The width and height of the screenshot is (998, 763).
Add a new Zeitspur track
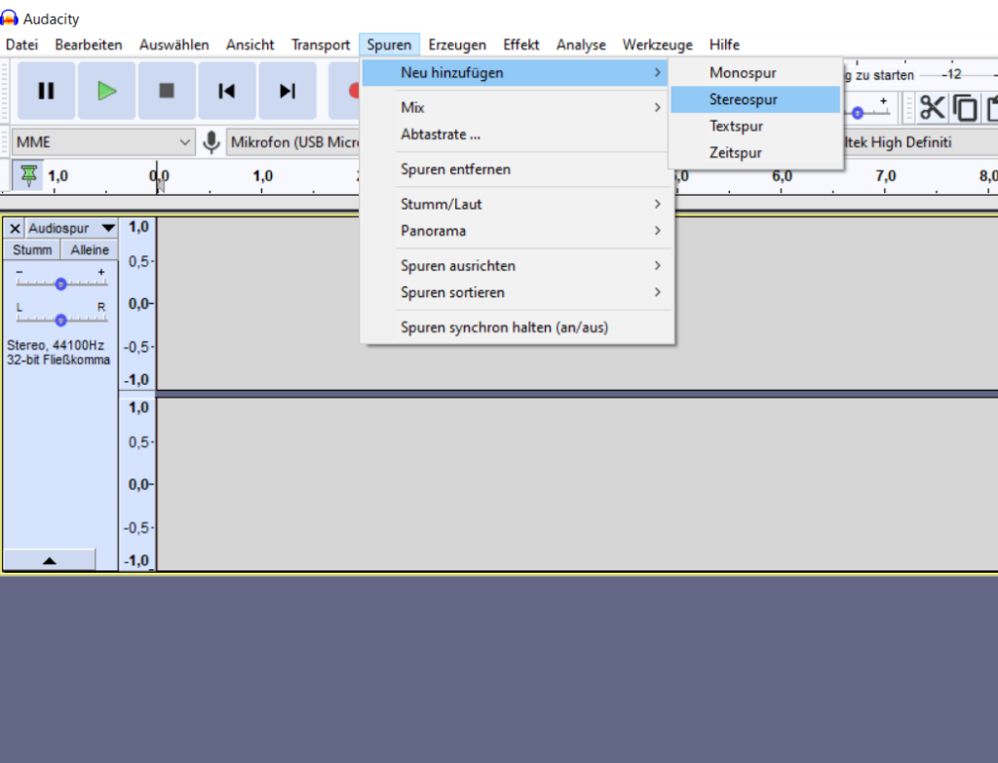pyautogui.click(x=755, y=153)
